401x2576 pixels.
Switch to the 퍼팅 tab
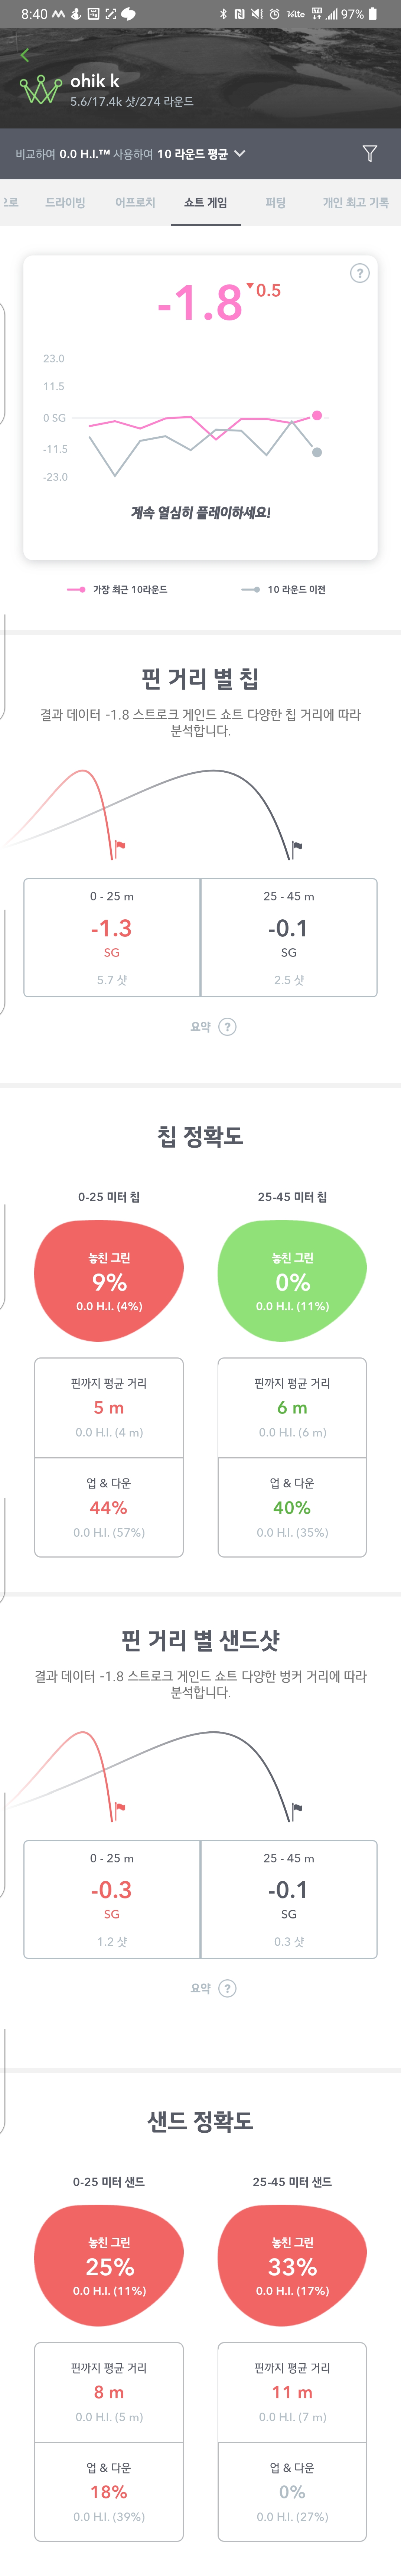pyautogui.click(x=275, y=202)
